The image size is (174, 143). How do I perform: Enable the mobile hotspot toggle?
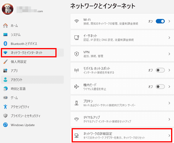160,70
